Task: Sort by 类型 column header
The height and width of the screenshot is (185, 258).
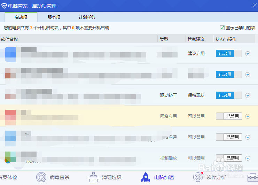Action: coord(164,39)
